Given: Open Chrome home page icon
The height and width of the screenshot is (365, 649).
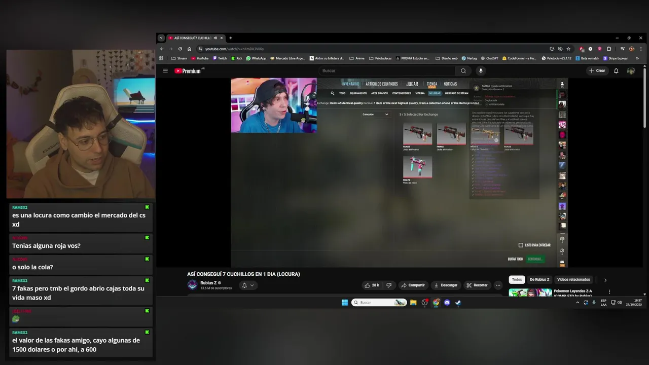Looking at the screenshot, I should coord(189,49).
